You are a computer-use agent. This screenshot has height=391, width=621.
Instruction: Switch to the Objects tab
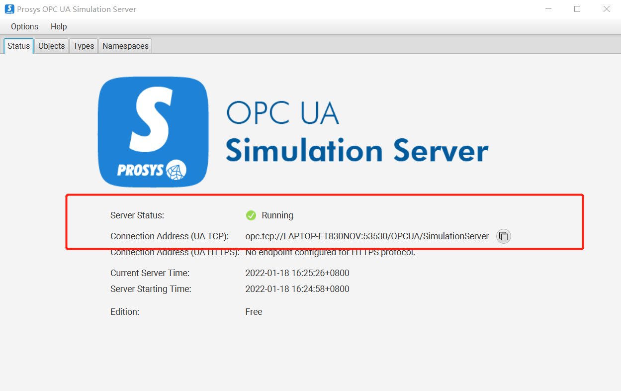click(x=51, y=46)
